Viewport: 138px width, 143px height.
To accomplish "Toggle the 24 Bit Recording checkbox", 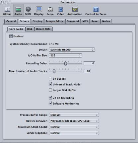I will pyautogui.click(x=50, y=98).
